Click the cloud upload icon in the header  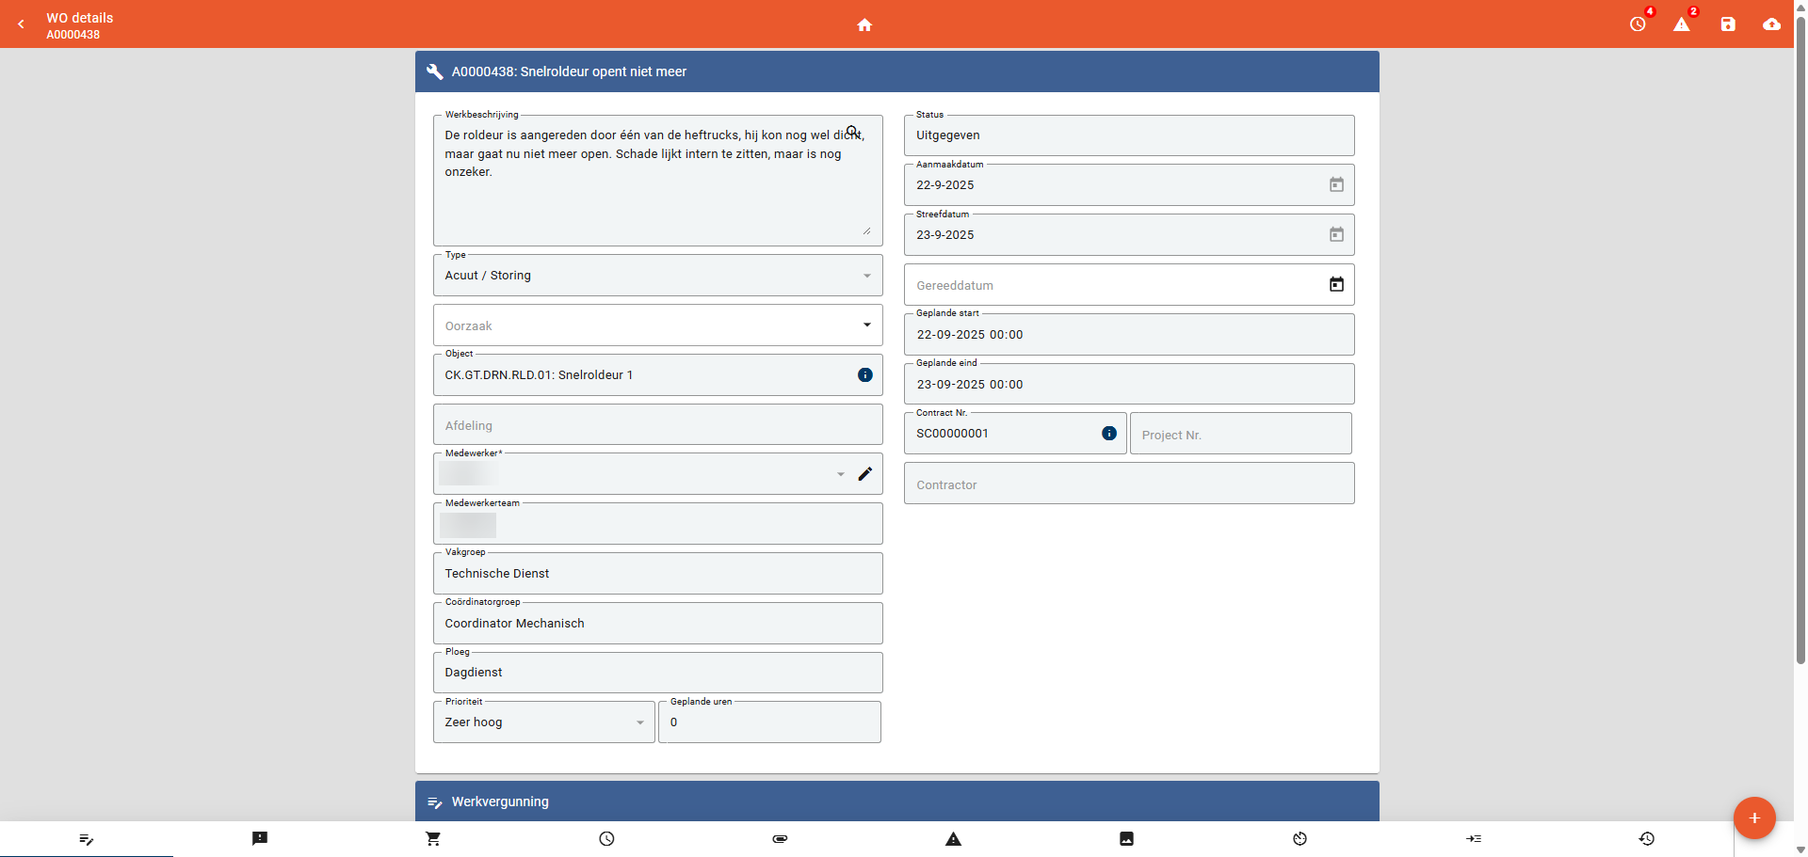point(1771,24)
